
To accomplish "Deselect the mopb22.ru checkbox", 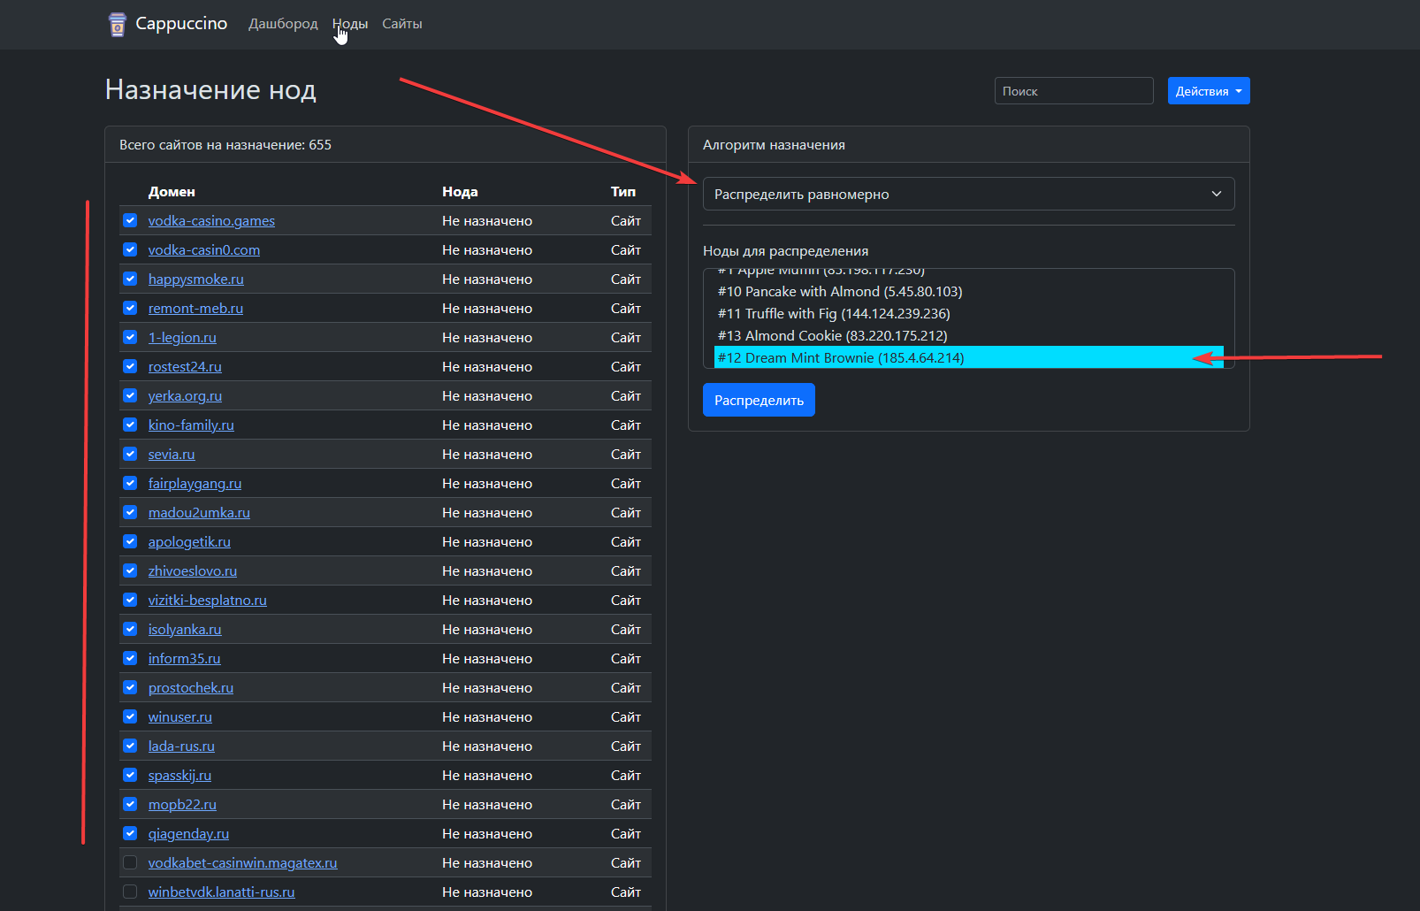I will pos(130,804).
